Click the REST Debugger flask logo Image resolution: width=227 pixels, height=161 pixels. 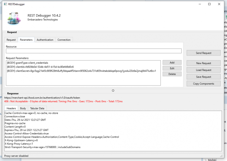tap(14, 18)
